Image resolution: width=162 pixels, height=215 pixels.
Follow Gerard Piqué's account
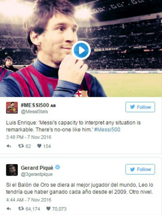tap(140, 169)
